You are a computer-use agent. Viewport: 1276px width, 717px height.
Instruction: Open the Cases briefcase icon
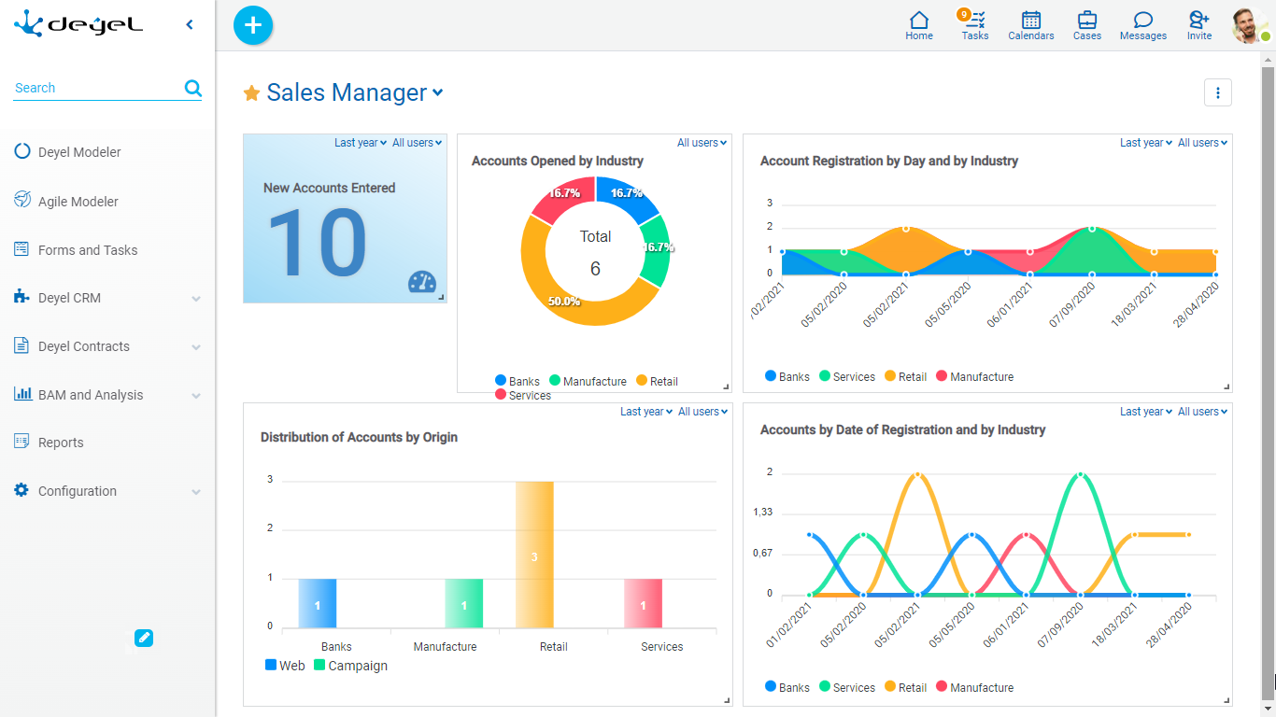1087,24
